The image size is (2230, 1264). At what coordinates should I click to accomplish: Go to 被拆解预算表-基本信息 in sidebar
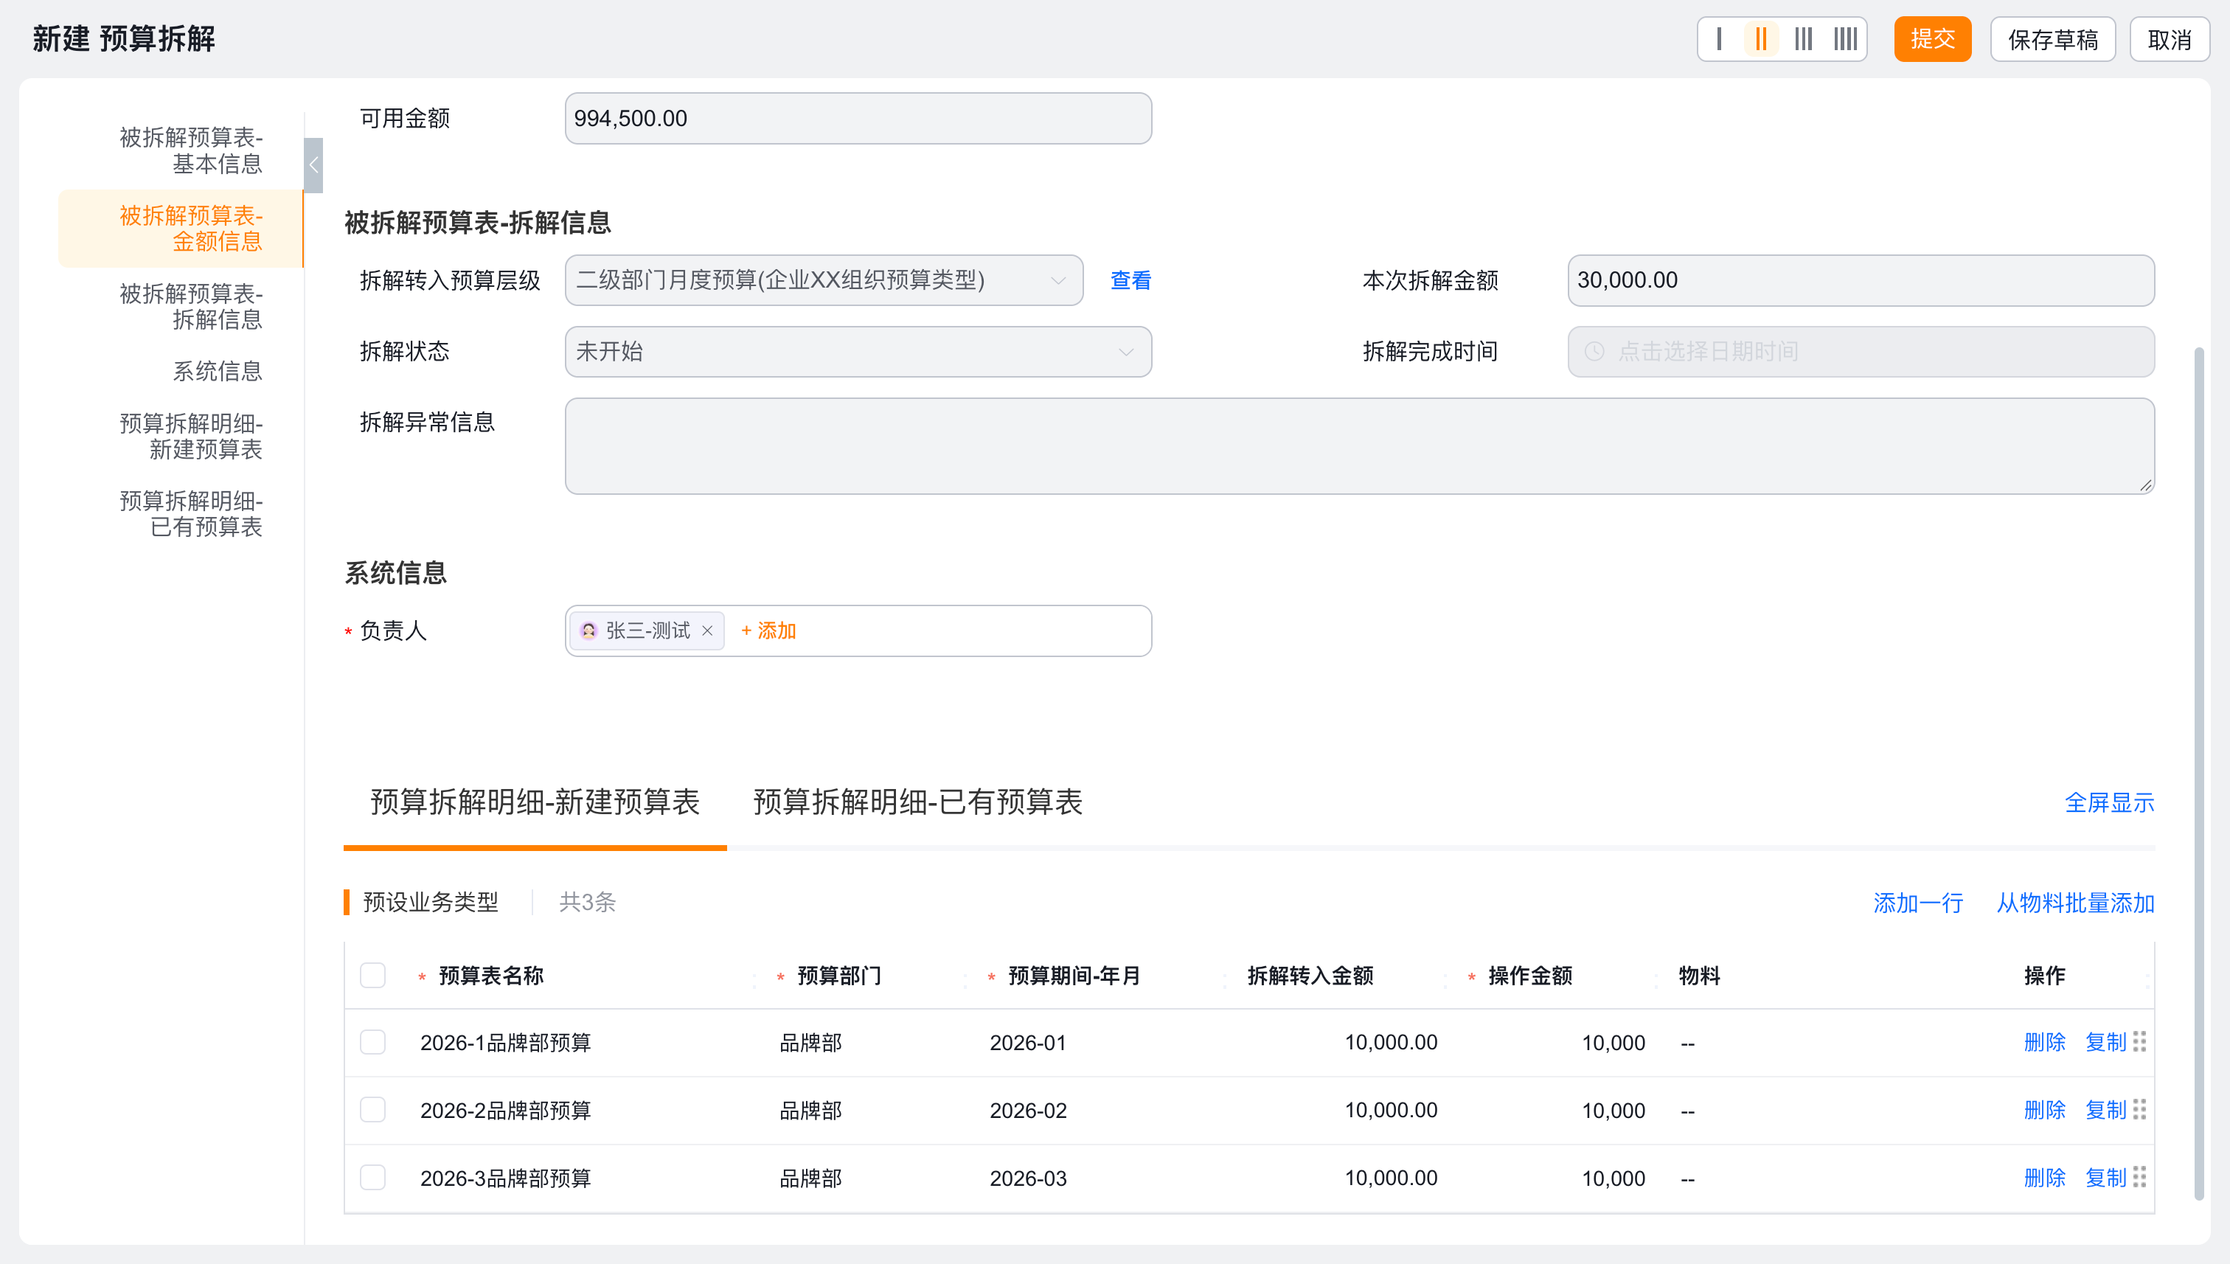(191, 151)
